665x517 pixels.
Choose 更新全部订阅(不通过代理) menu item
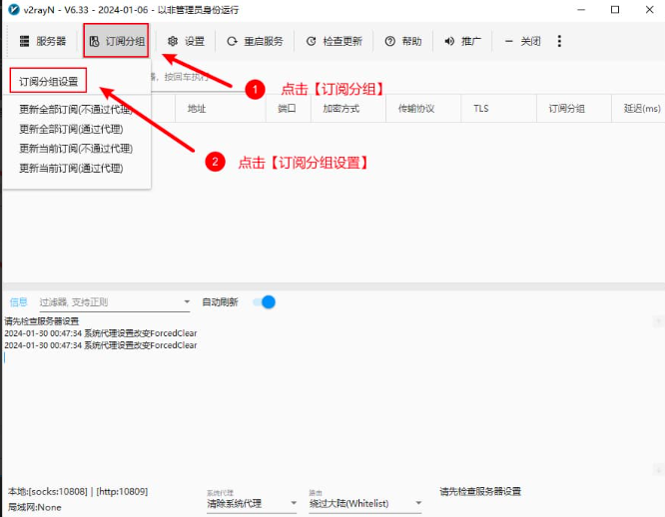[76, 110]
